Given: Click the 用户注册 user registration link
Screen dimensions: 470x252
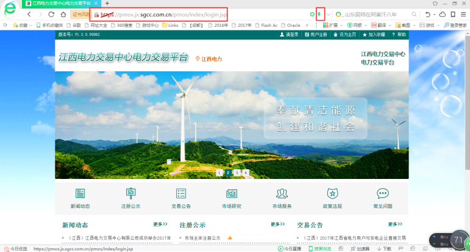Looking at the screenshot, I should 316,35.
